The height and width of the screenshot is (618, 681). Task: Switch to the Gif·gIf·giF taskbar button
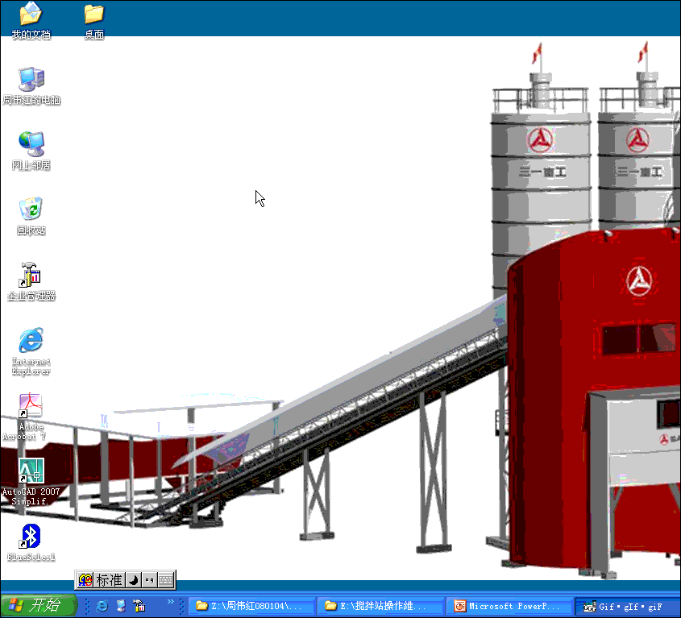tap(628, 606)
